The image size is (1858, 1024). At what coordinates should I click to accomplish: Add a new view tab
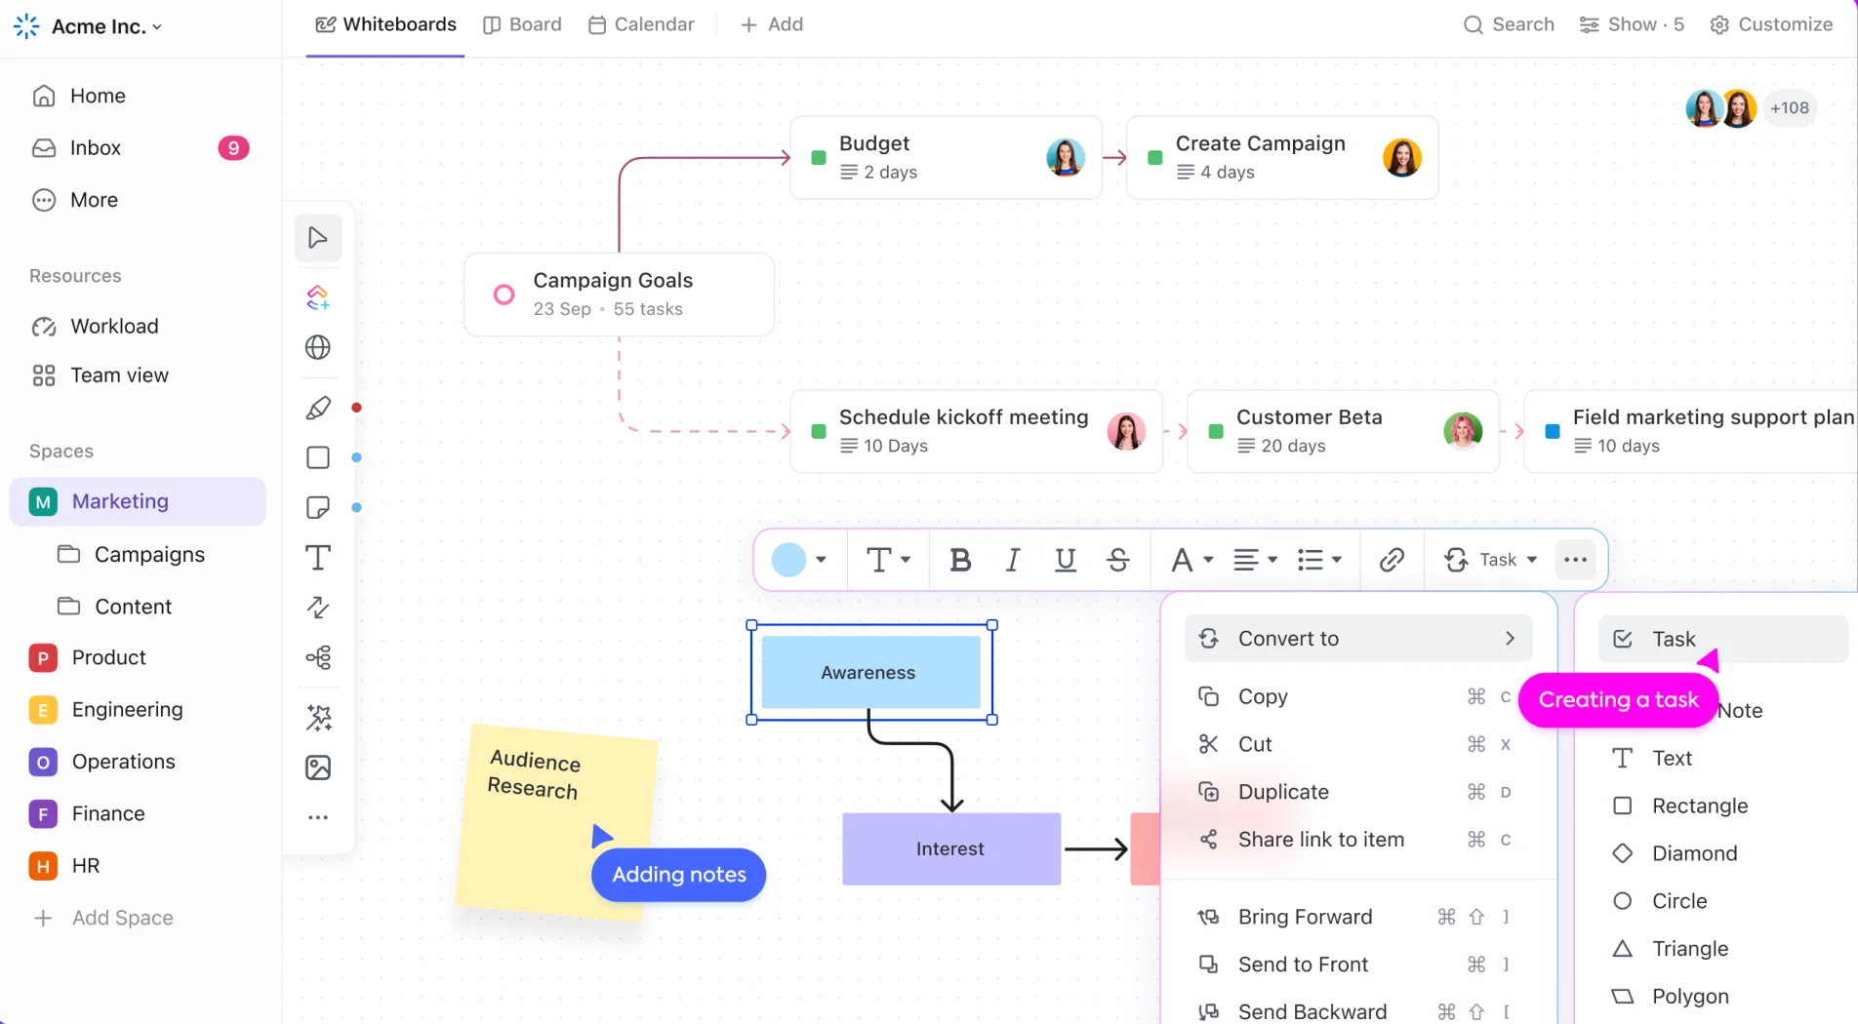[772, 24]
